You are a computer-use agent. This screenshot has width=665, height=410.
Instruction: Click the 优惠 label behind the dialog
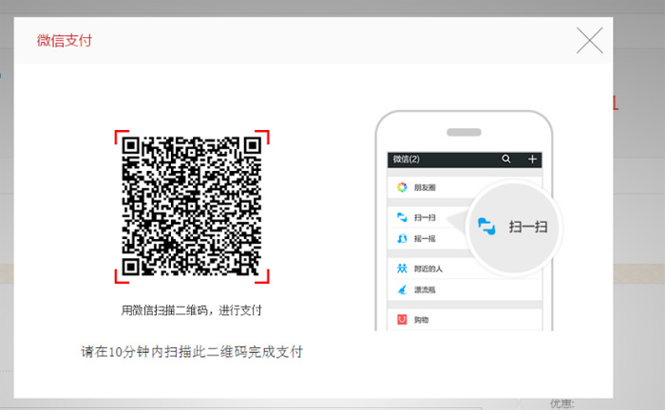562,404
